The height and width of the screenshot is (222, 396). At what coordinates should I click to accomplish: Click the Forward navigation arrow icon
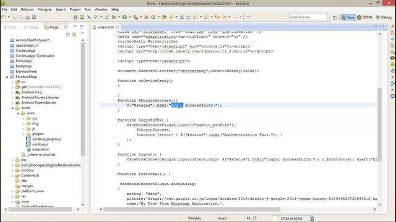pyautogui.click(x=235, y=17)
